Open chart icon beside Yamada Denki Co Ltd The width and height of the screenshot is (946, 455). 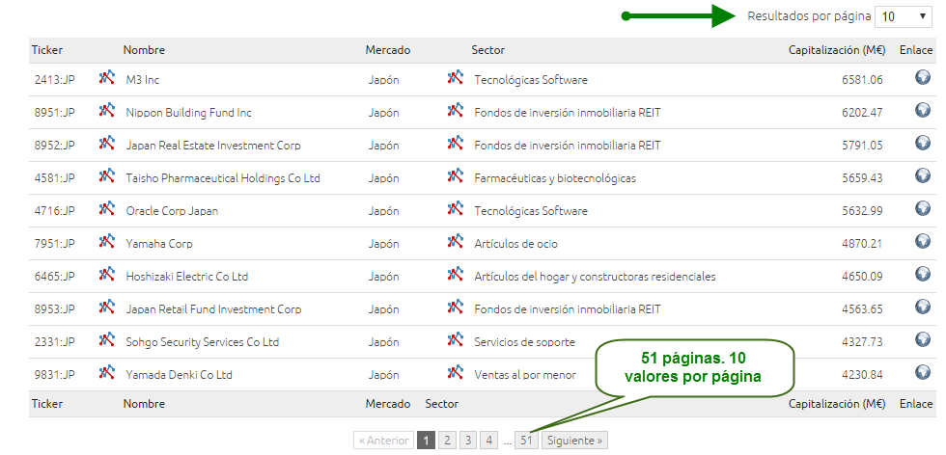tap(107, 372)
